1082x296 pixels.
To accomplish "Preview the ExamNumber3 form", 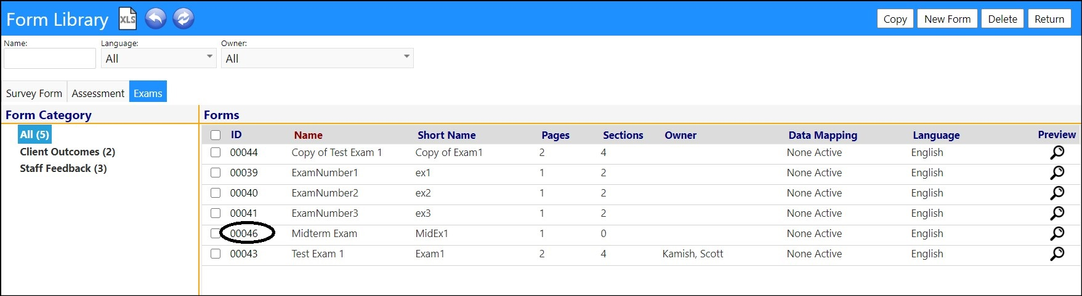I will [x=1057, y=214].
